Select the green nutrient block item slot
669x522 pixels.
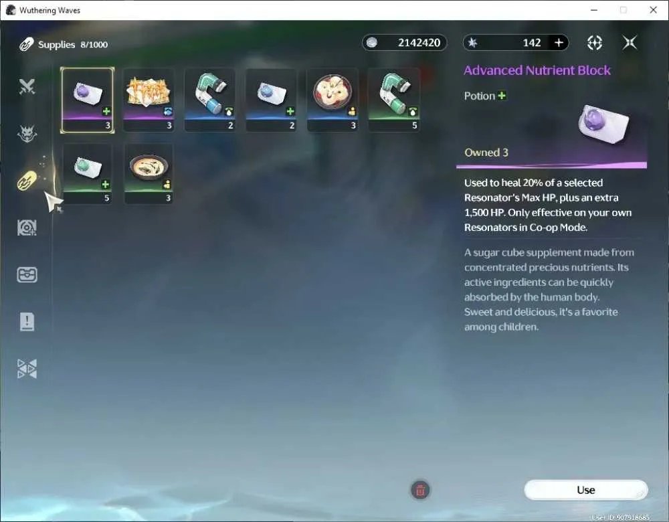point(88,174)
